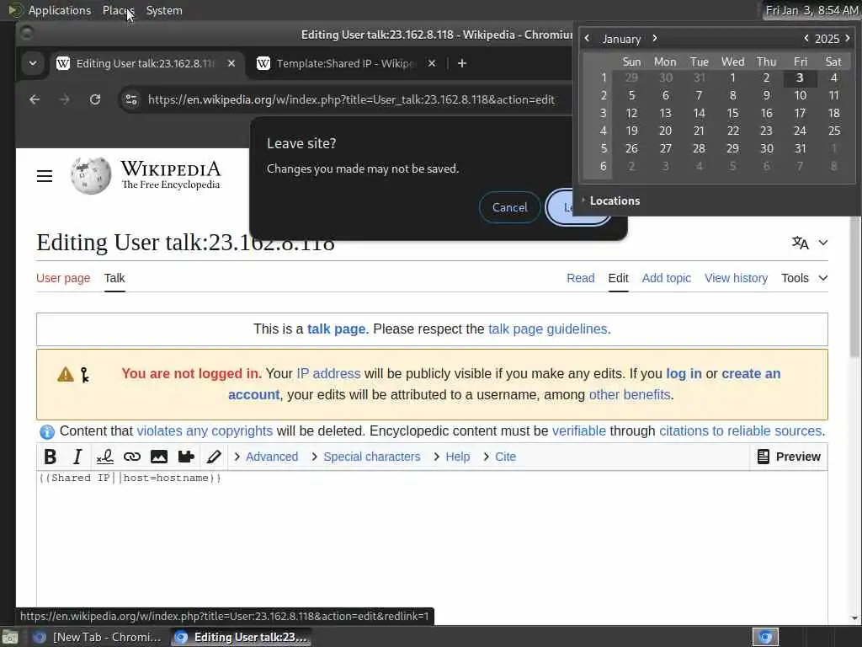This screenshot has height=647, width=862.
Task: Expand the Special characters section
Action: [x=365, y=457]
